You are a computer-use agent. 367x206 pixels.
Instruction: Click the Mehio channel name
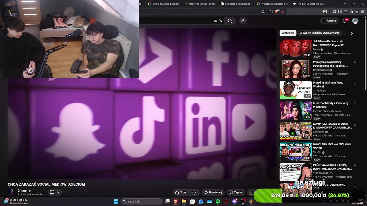click(x=316, y=49)
